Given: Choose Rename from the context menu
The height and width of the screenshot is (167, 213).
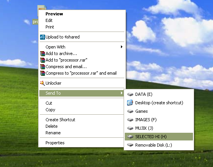Looking at the screenshot, I should click(x=82, y=133).
